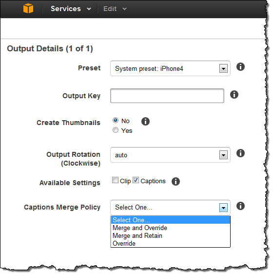Expand the Preset dropdown arrow
273x275 pixels.
223,68
